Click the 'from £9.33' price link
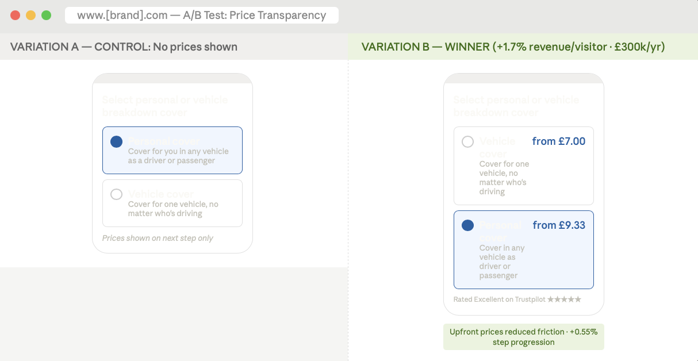Screen dimensions: 698x361 click(558, 225)
